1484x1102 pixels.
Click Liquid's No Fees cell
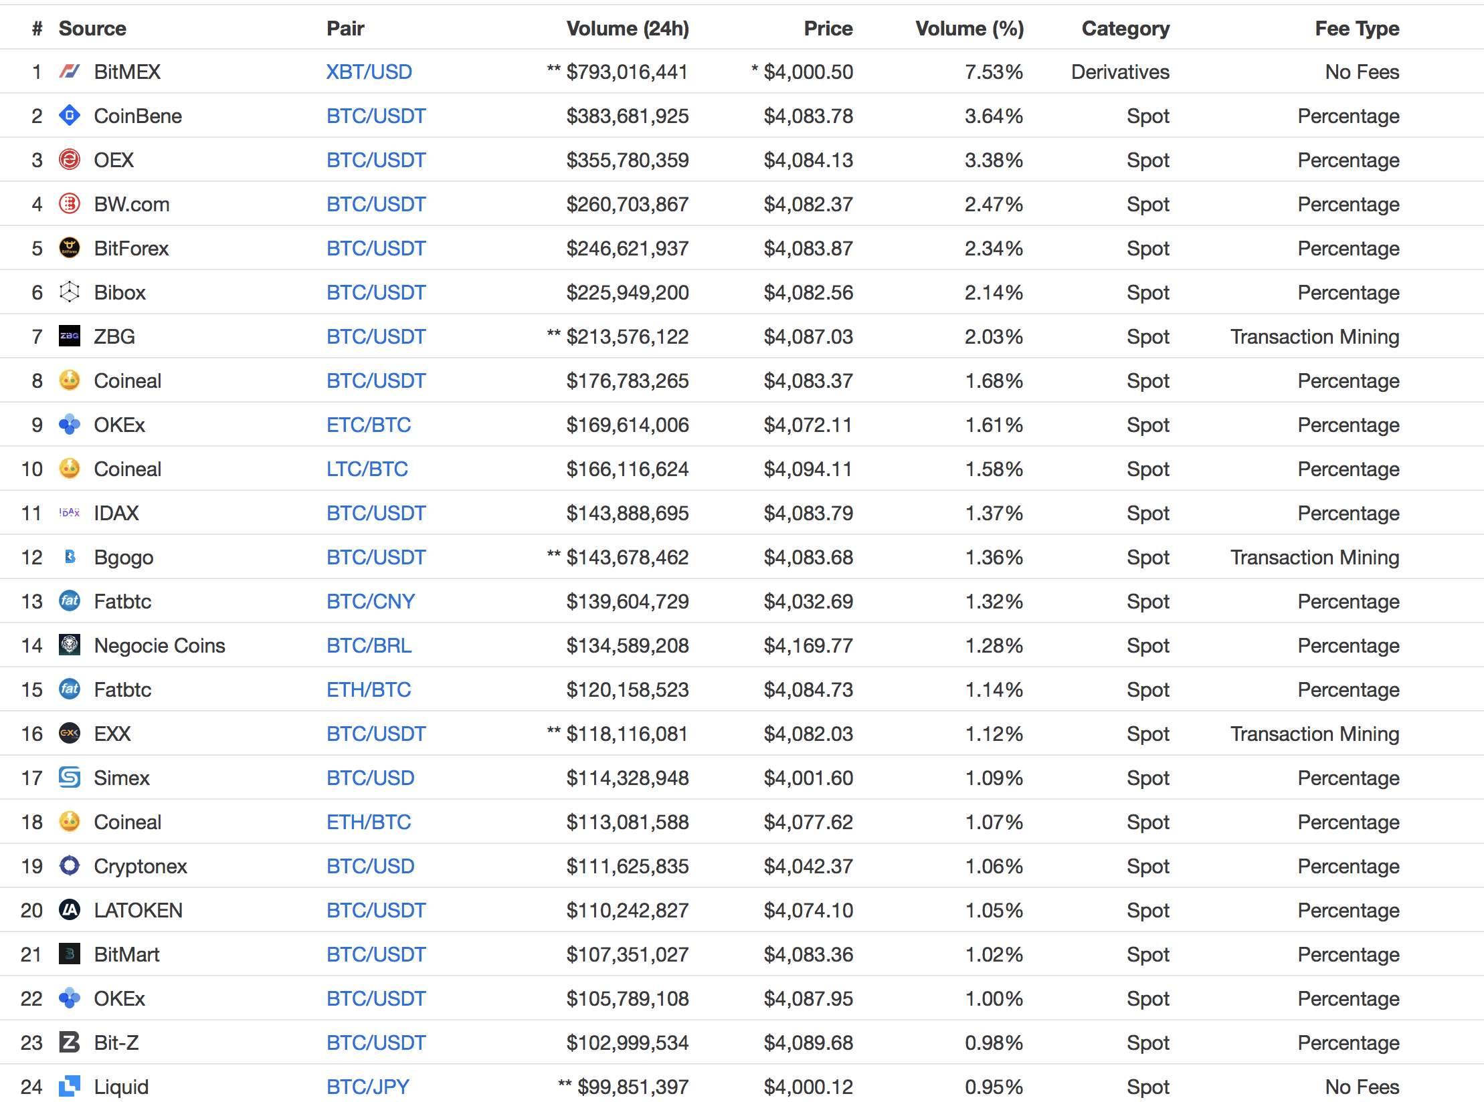[1362, 1087]
